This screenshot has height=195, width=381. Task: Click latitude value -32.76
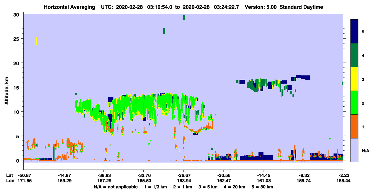[143, 175]
